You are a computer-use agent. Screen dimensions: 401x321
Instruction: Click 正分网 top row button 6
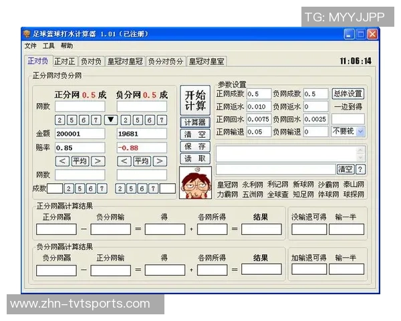pos(84,120)
